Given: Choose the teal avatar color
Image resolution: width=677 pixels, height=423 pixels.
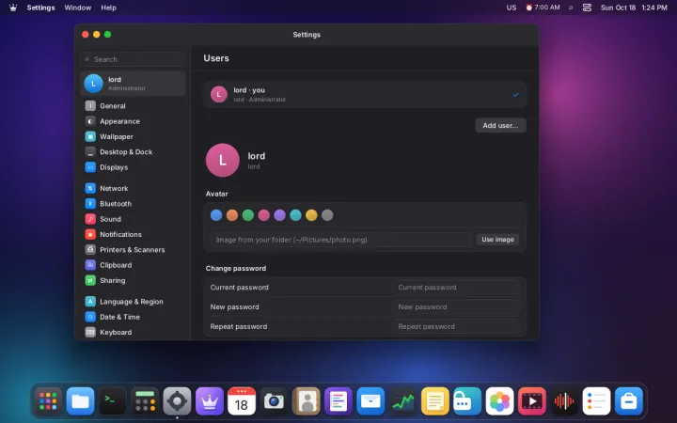Looking at the screenshot, I should 295,215.
